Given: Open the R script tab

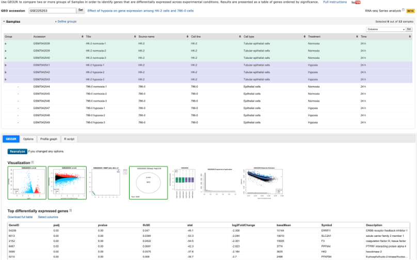Looking at the screenshot, I should pyautogui.click(x=69, y=139).
